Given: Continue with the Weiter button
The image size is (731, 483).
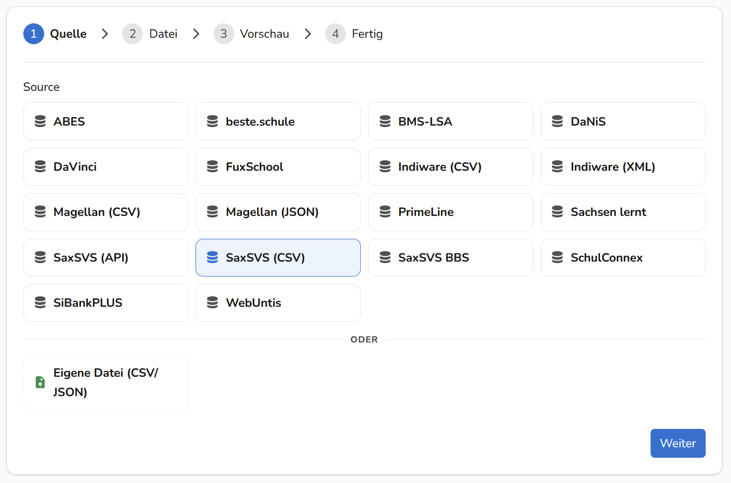Looking at the screenshot, I should [x=678, y=443].
